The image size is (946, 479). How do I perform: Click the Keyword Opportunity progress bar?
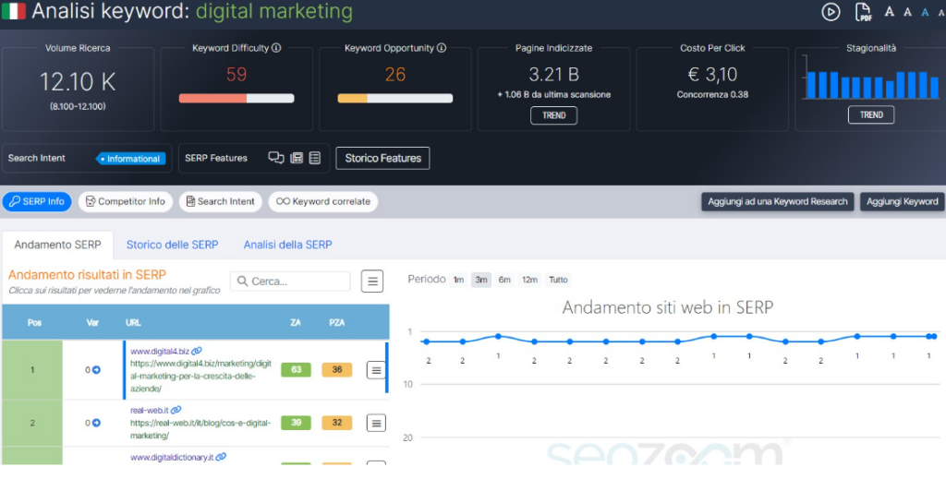395,98
